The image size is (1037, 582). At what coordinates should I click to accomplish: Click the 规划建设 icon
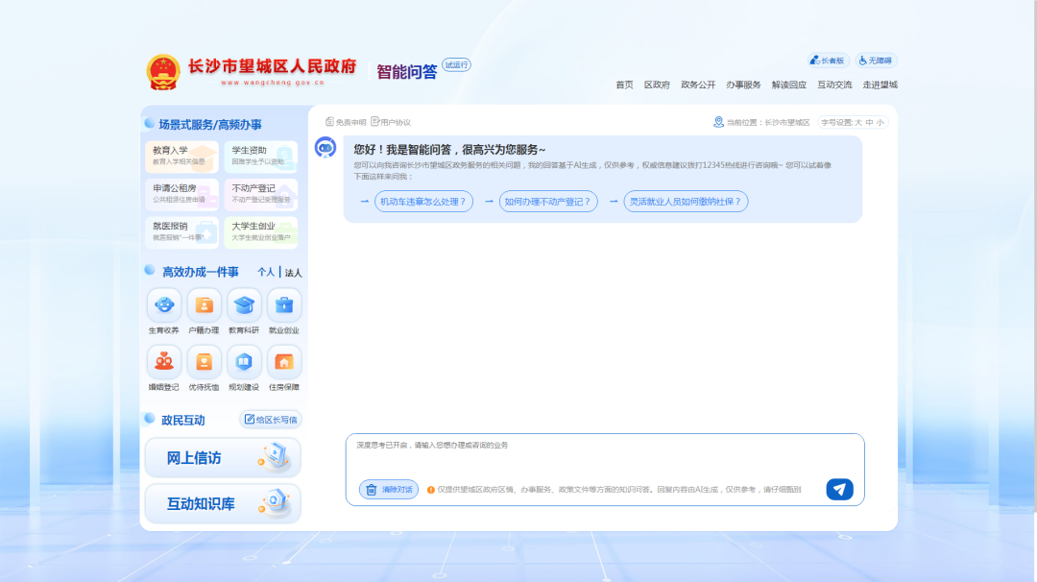(x=244, y=362)
